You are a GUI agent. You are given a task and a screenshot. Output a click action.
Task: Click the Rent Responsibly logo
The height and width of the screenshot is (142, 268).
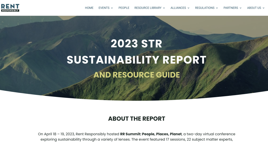tap(10, 8)
